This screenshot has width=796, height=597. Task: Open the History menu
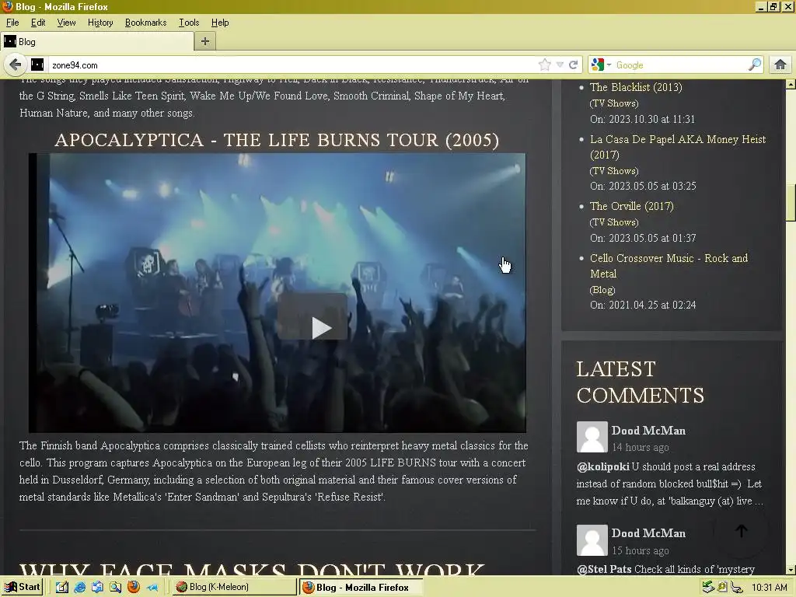100,23
